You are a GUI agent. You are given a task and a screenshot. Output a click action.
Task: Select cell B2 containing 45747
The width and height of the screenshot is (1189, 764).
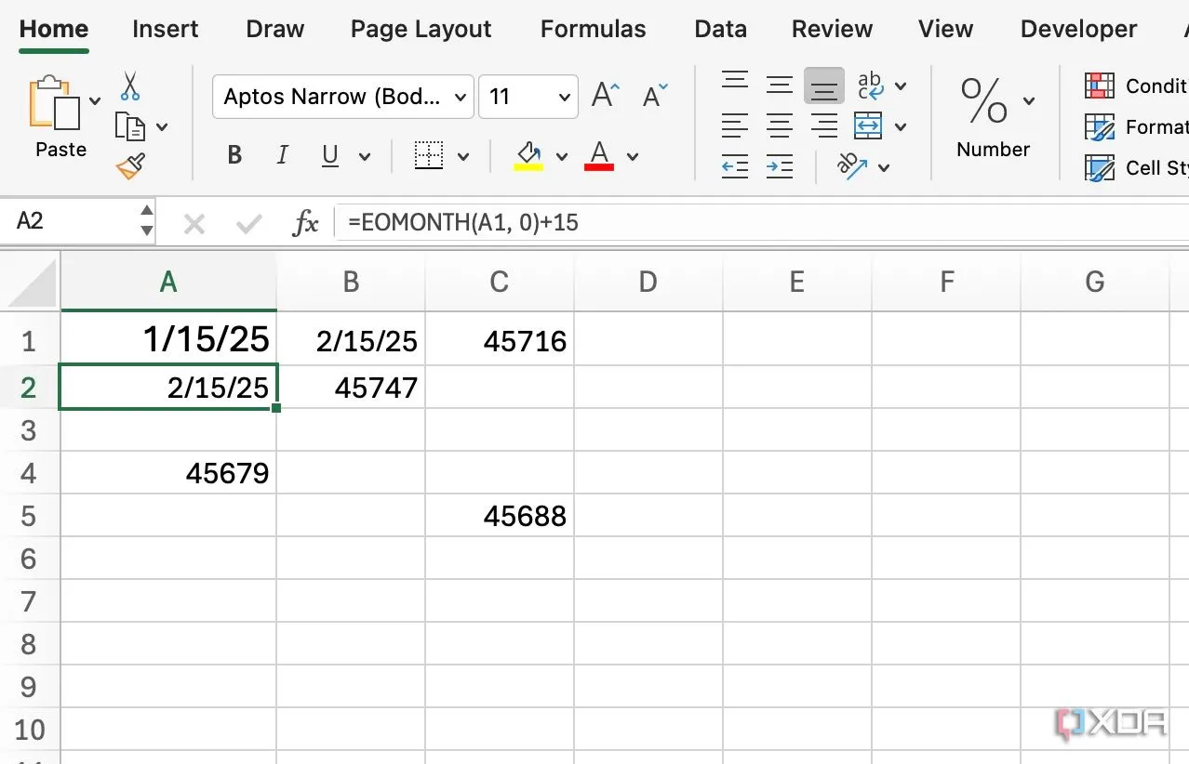[x=351, y=388]
